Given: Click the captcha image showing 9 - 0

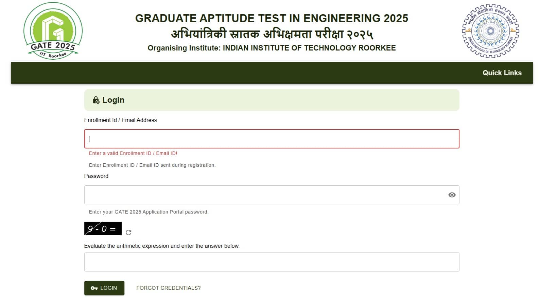Looking at the screenshot, I should pos(103,229).
